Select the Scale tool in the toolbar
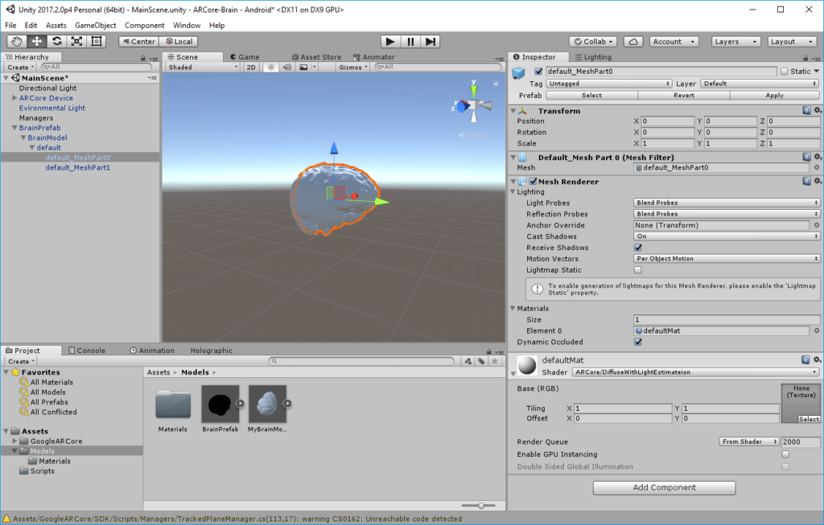This screenshot has width=824, height=525. point(76,41)
